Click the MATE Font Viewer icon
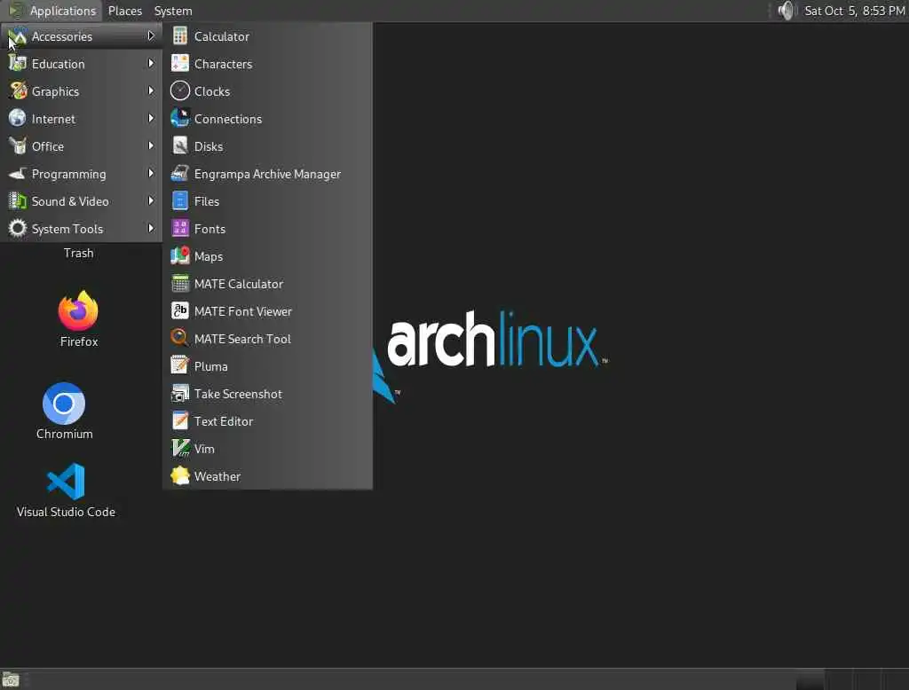 click(x=179, y=311)
